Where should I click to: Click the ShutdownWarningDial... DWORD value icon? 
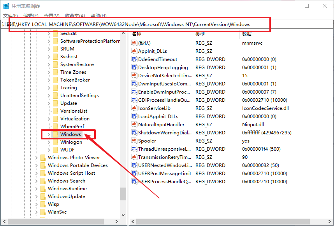134,132
